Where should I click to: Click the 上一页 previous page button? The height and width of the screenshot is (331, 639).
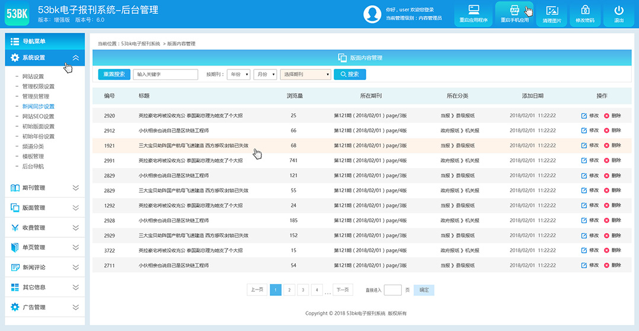pyautogui.click(x=257, y=290)
